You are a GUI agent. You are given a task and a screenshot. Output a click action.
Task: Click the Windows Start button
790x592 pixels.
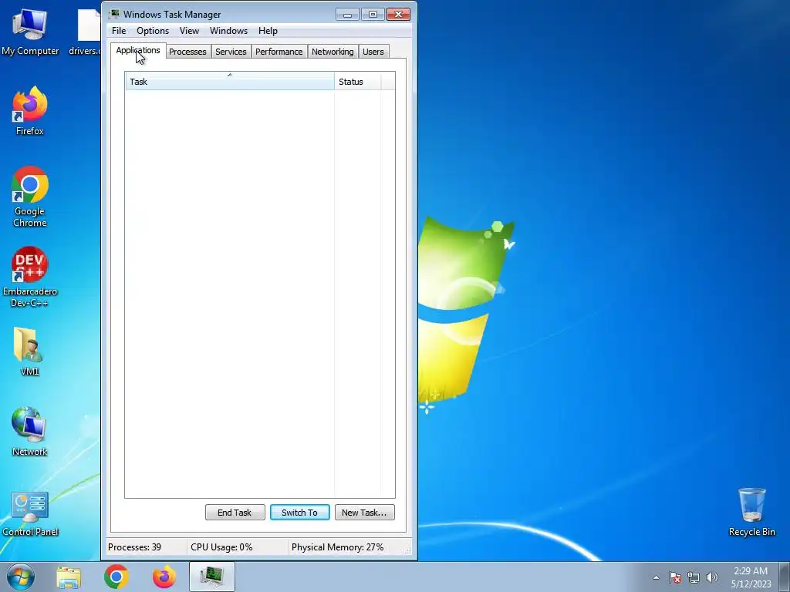point(20,577)
